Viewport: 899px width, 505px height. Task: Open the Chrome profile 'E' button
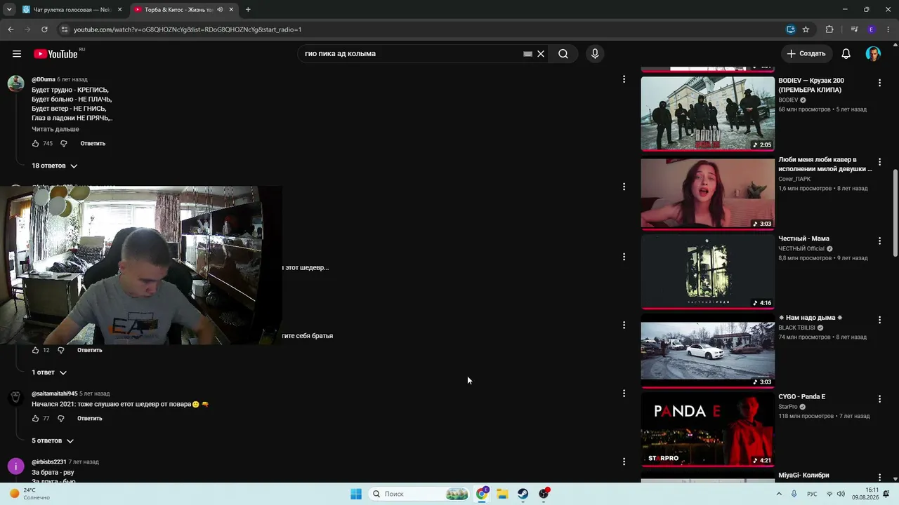(x=872, y=29)
